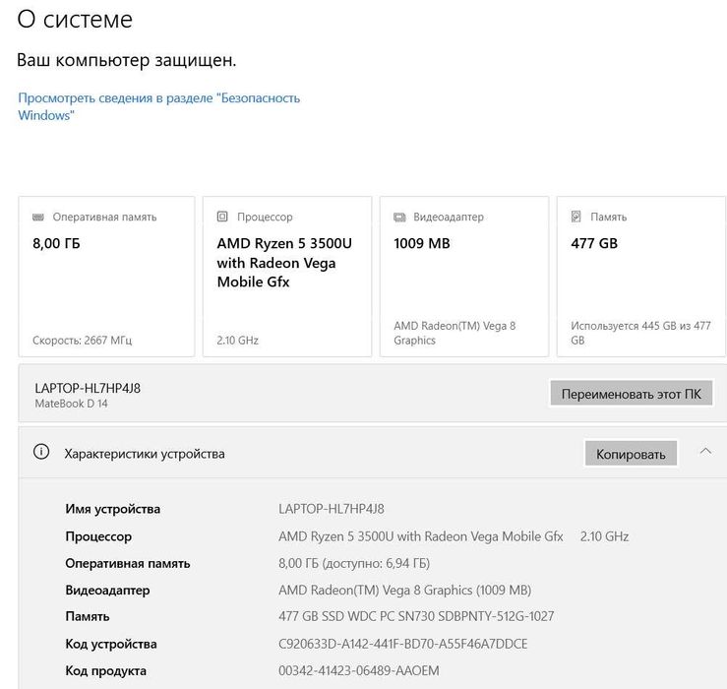Click the Имя устройства row label
727x689 pixels.
pyautogui.click(x=113, y=509)
